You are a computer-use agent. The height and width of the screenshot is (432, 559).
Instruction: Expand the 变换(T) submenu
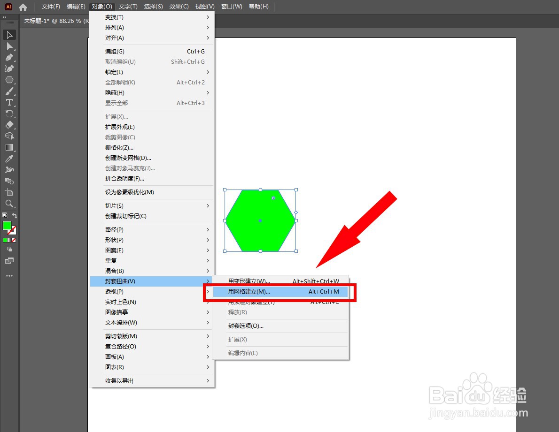[x=152, y=17]
